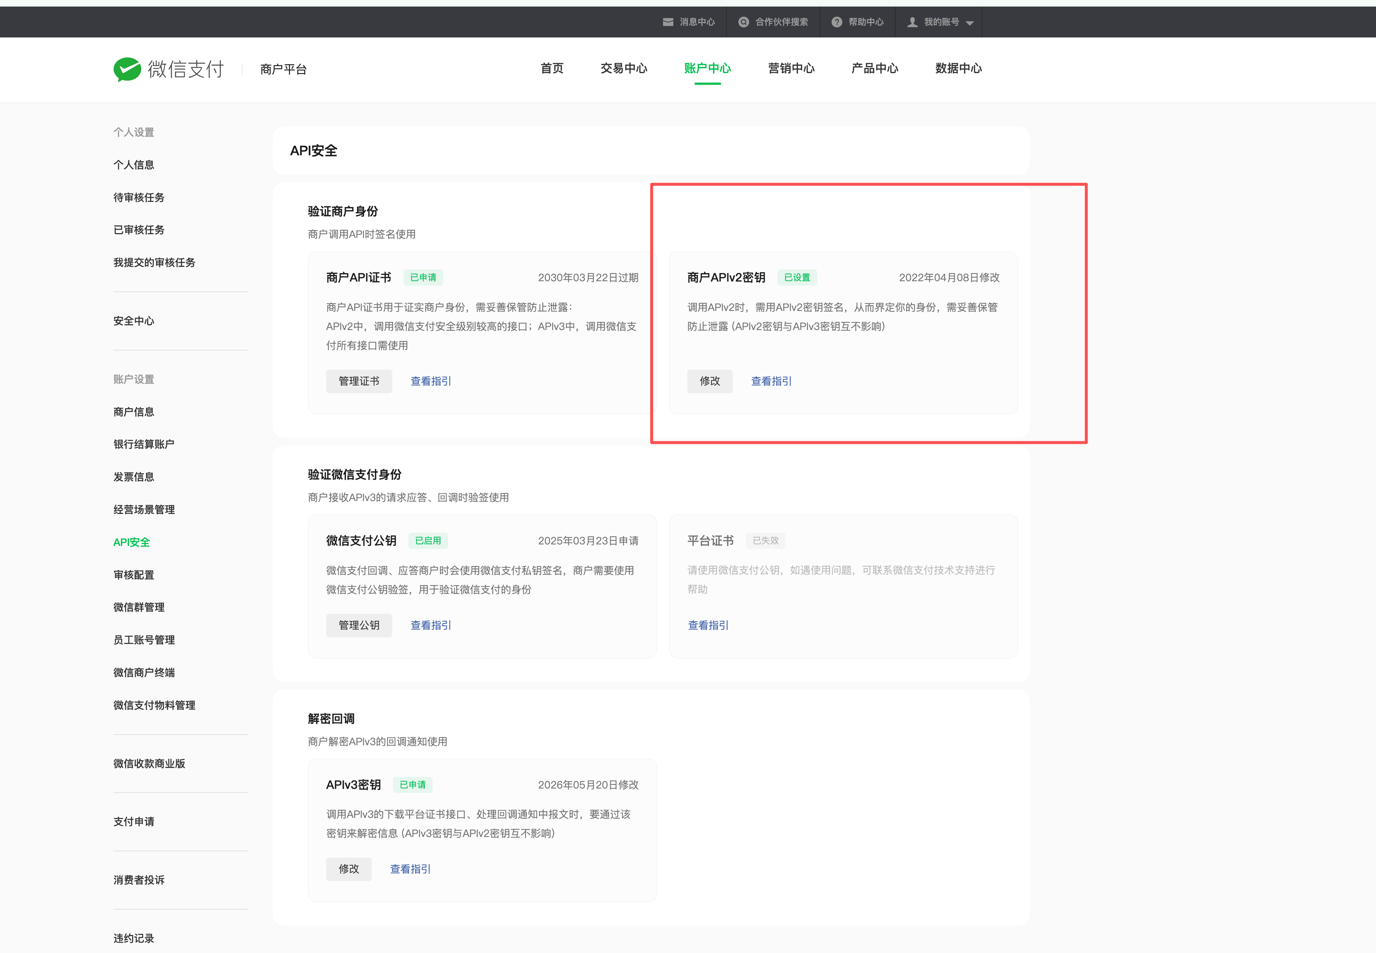
Task: Click the partner search icon
Action: click(x=743, y=22)
